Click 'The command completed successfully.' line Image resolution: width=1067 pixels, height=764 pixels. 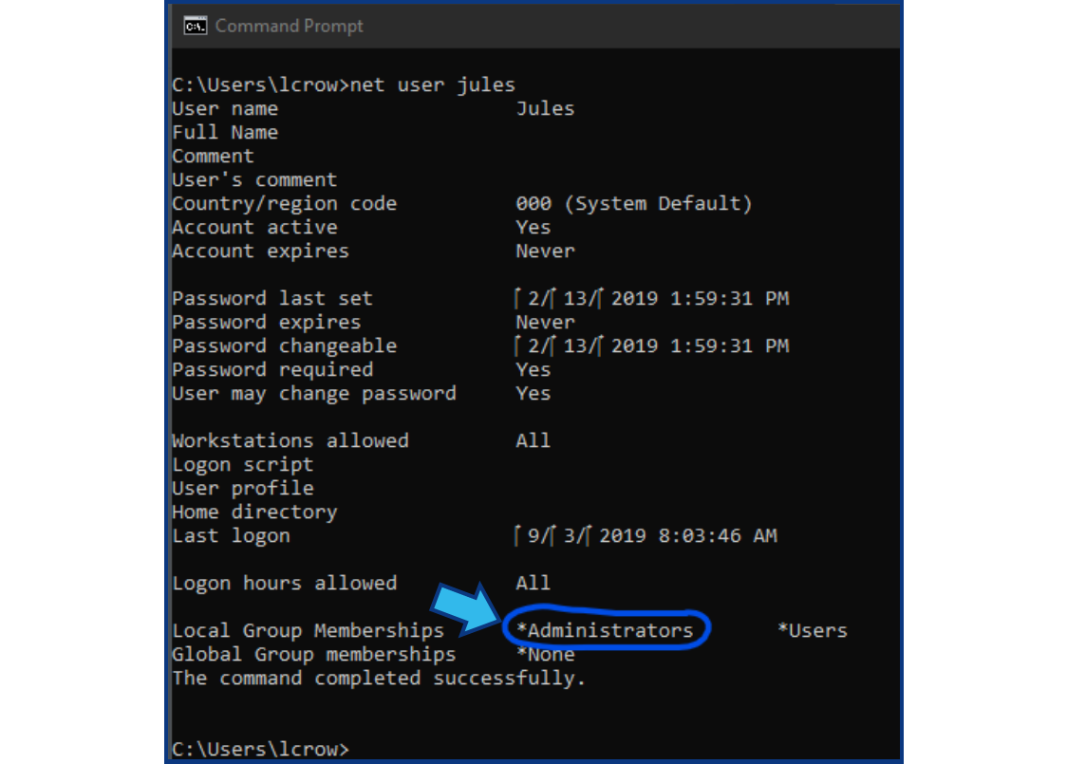(379, 679)
